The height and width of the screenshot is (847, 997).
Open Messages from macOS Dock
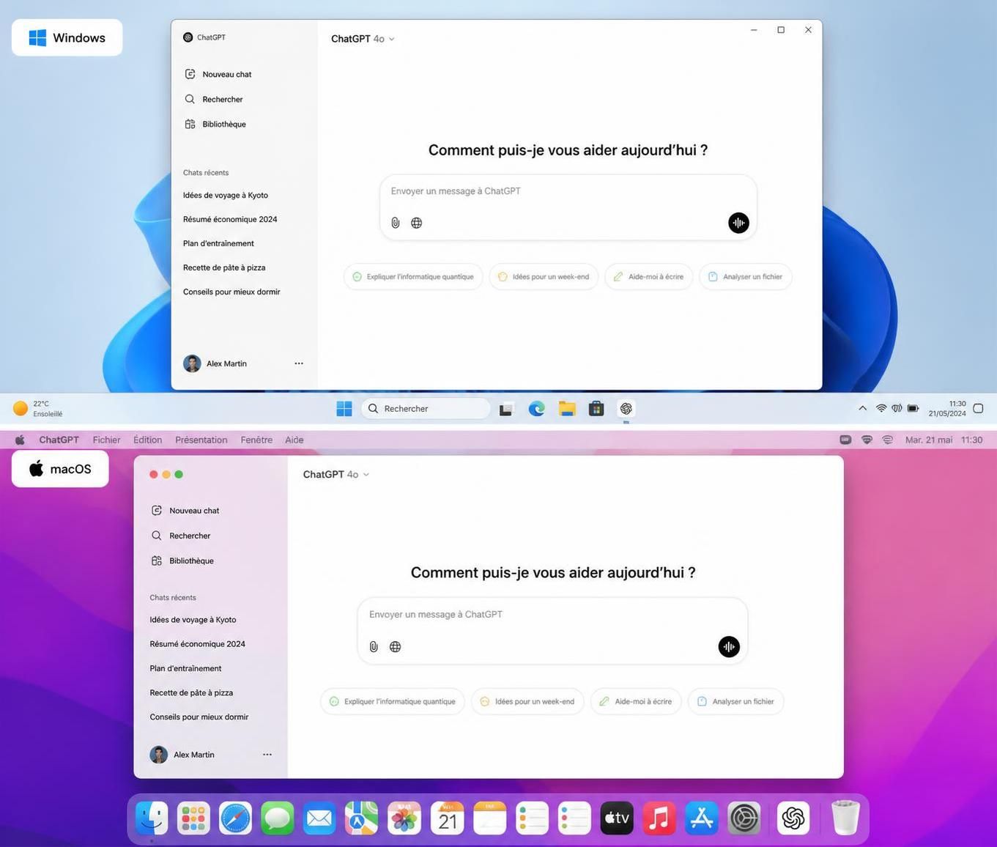[278, 818]
